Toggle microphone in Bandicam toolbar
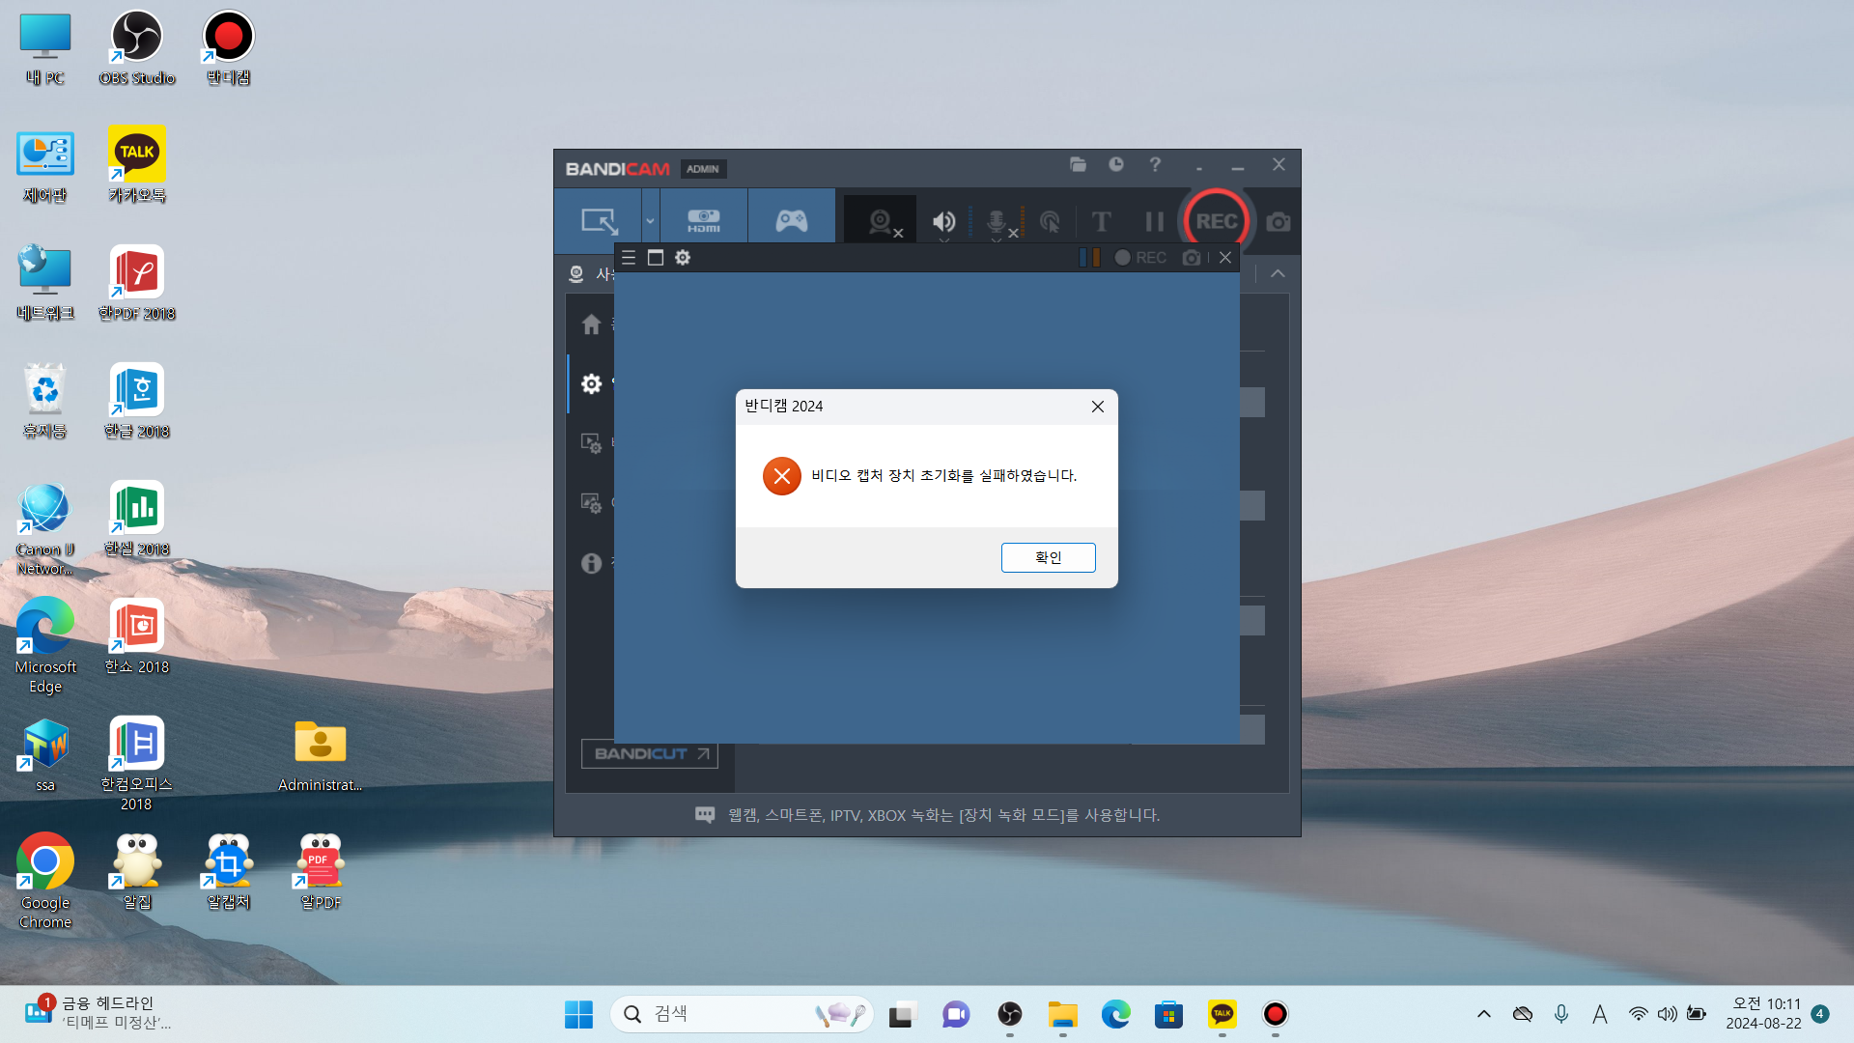 tap(998, 222)
